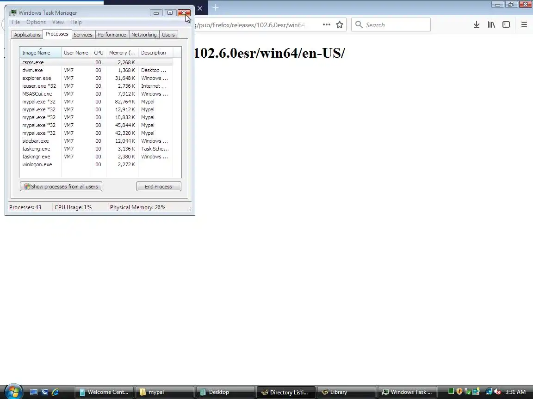Open the browser Library bookshelf icon

point(491,25)
